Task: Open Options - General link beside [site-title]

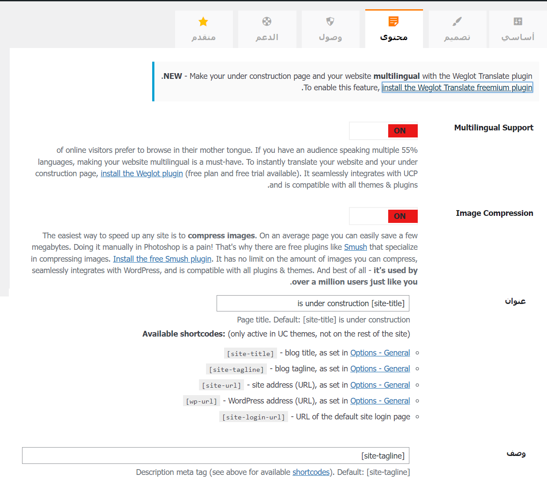Action: [380, 353]
